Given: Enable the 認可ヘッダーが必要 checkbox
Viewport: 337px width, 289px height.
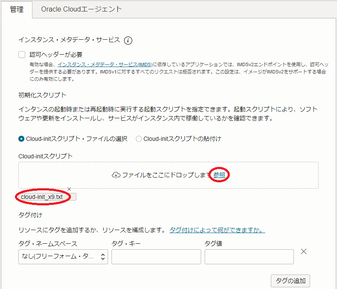Looking at the screenshot, I should pos(22,55).
